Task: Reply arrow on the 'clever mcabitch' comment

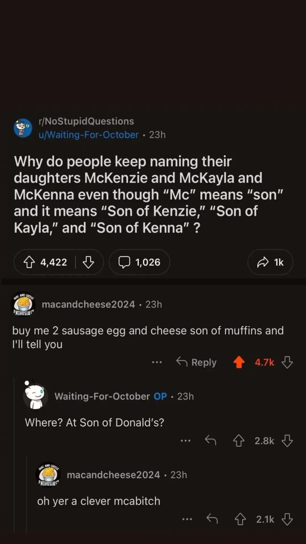Action: 212,519
